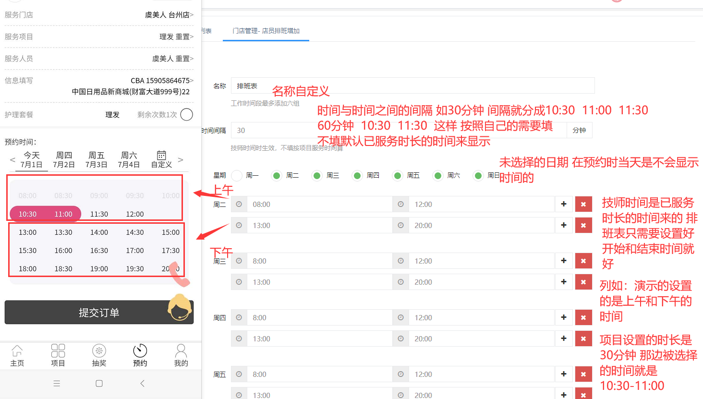The width and height of the screenshot is (703, 399).
Task: Select the 周四 7月2日 date tab
Action: point(64,160)
